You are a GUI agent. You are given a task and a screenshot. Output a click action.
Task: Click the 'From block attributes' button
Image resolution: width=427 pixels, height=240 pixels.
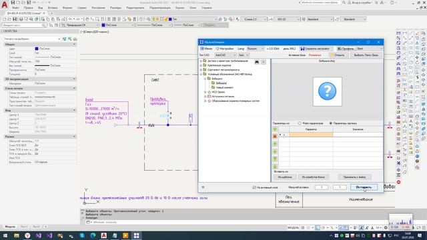point(313,177)
